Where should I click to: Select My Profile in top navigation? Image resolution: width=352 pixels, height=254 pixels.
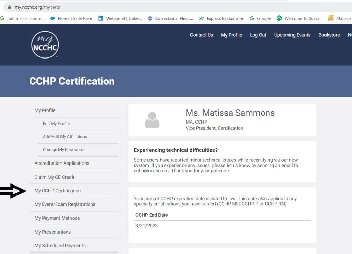[x=231, y=35]
